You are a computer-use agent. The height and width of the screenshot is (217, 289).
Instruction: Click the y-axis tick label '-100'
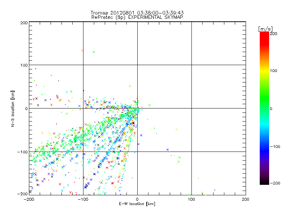(22, 152)
